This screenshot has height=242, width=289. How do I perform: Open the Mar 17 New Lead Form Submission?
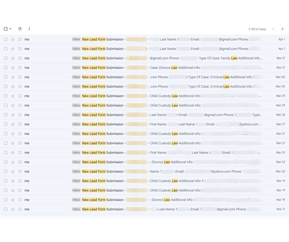(103, 209)
